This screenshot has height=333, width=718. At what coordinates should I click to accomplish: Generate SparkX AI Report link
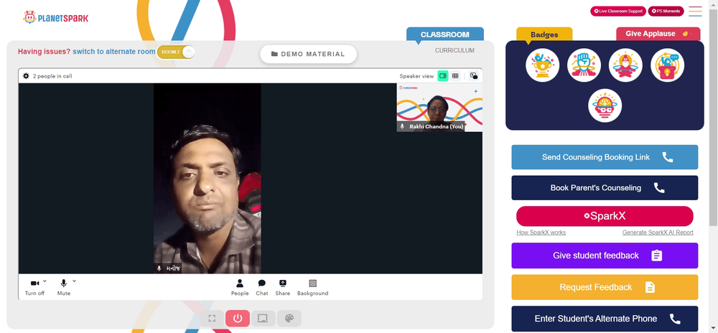click(658, 233)
